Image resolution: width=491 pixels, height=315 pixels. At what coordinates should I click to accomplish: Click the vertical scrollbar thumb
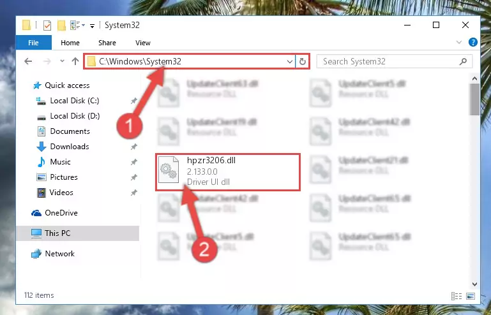pos(474,99)
